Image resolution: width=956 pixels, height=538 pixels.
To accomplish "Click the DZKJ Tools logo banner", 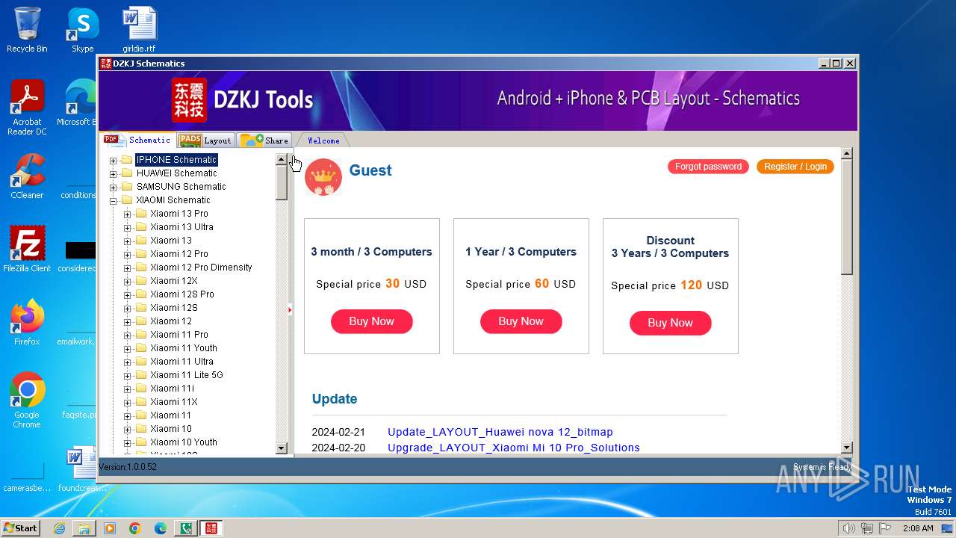I will 243,99.
